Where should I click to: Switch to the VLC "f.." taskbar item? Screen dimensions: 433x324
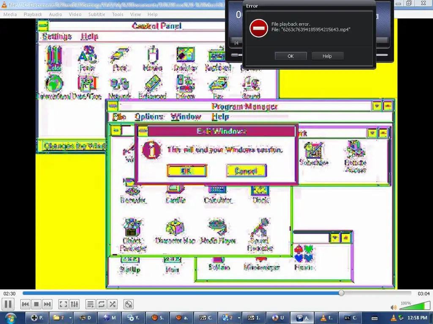[x=326, y=318]
